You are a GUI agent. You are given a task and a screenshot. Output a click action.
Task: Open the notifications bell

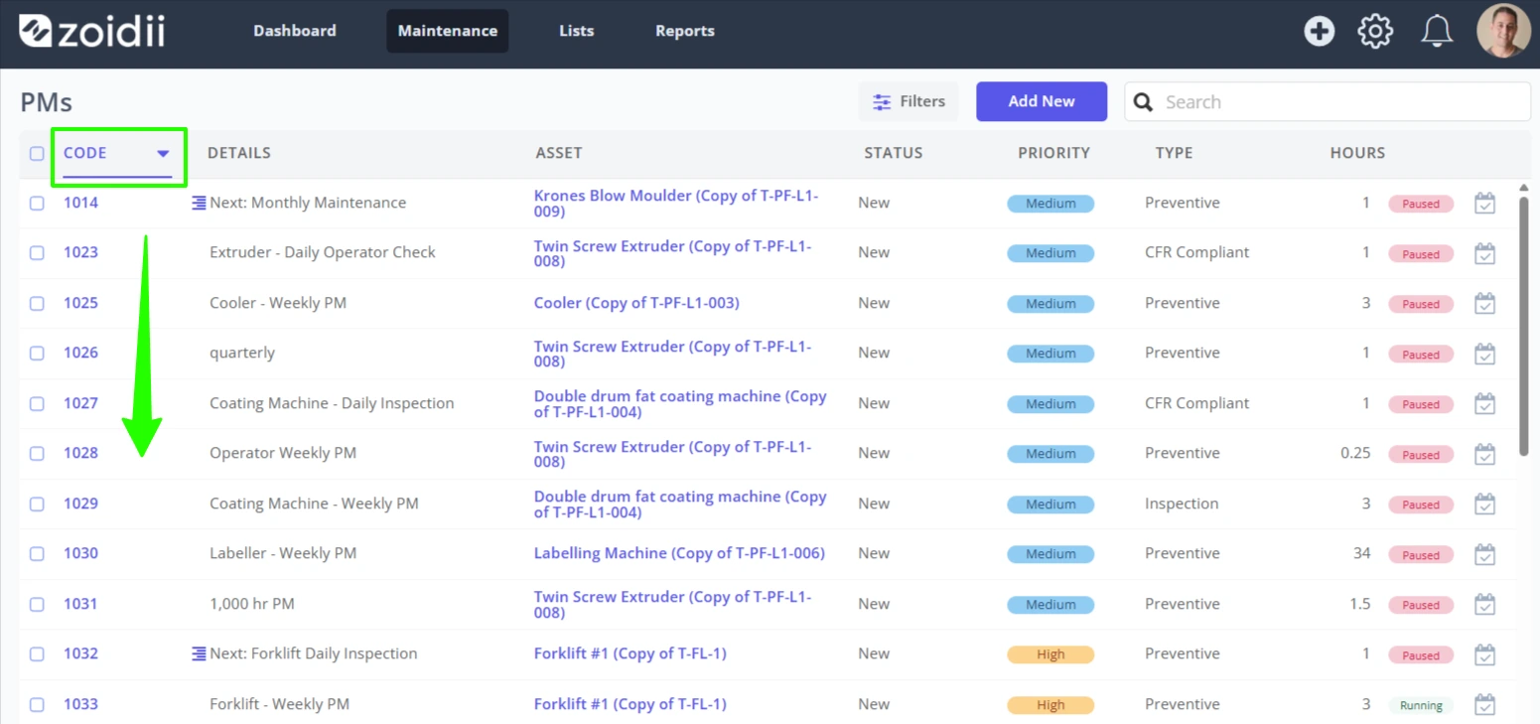(x=1437, y=31)
